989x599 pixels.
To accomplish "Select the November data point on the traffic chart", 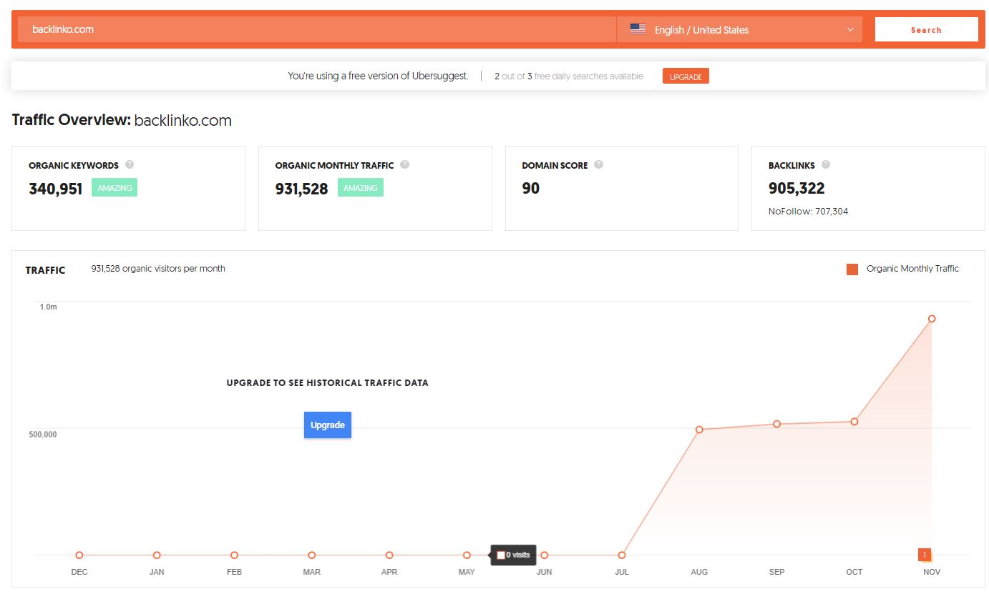I will pyautogui.click(x=932, y=319).
